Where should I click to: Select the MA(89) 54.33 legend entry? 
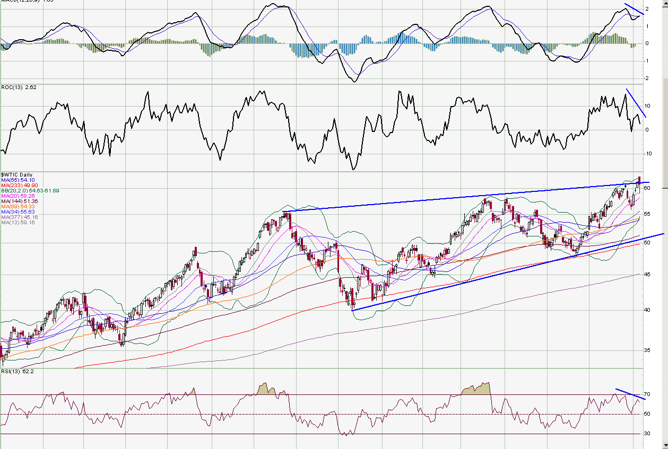[18, 206]
